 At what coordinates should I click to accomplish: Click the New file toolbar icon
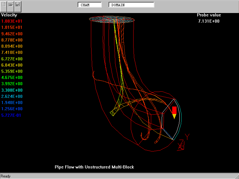tap(4, 5)
